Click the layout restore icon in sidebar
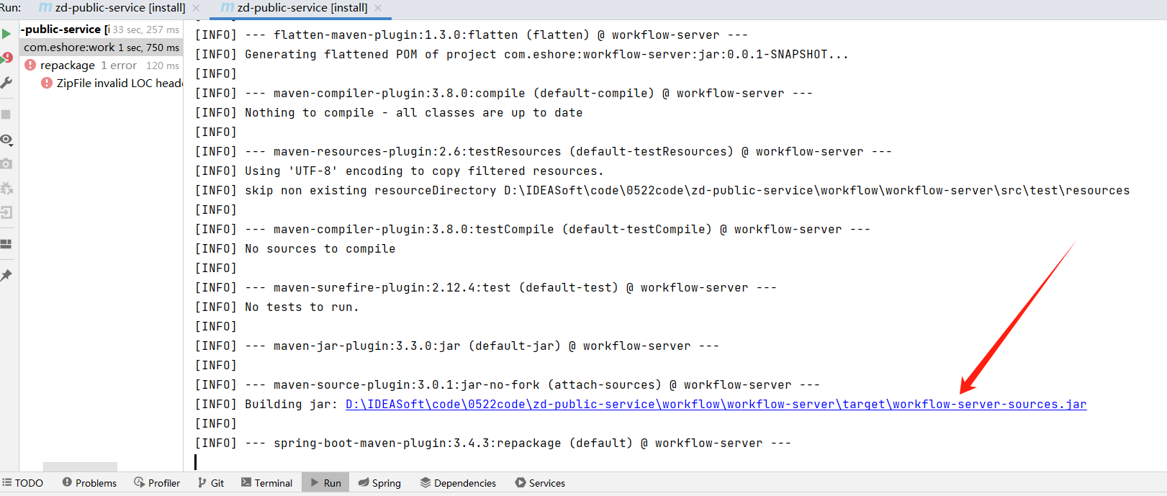1167x496 pixels. coord(6,244)
